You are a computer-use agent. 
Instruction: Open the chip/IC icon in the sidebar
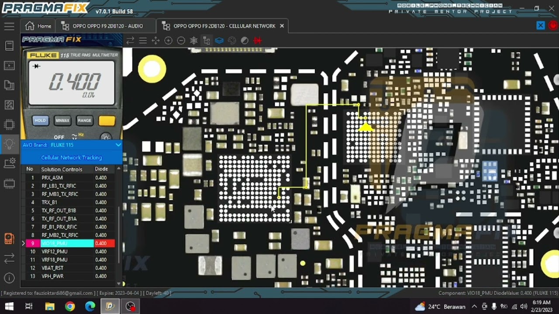[9, 124]
